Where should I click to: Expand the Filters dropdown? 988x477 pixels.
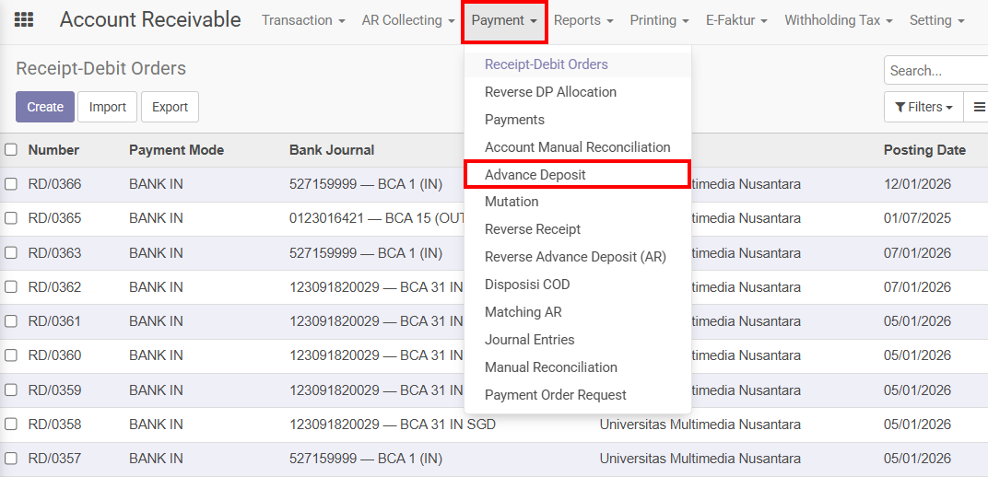tap(923, 107)
